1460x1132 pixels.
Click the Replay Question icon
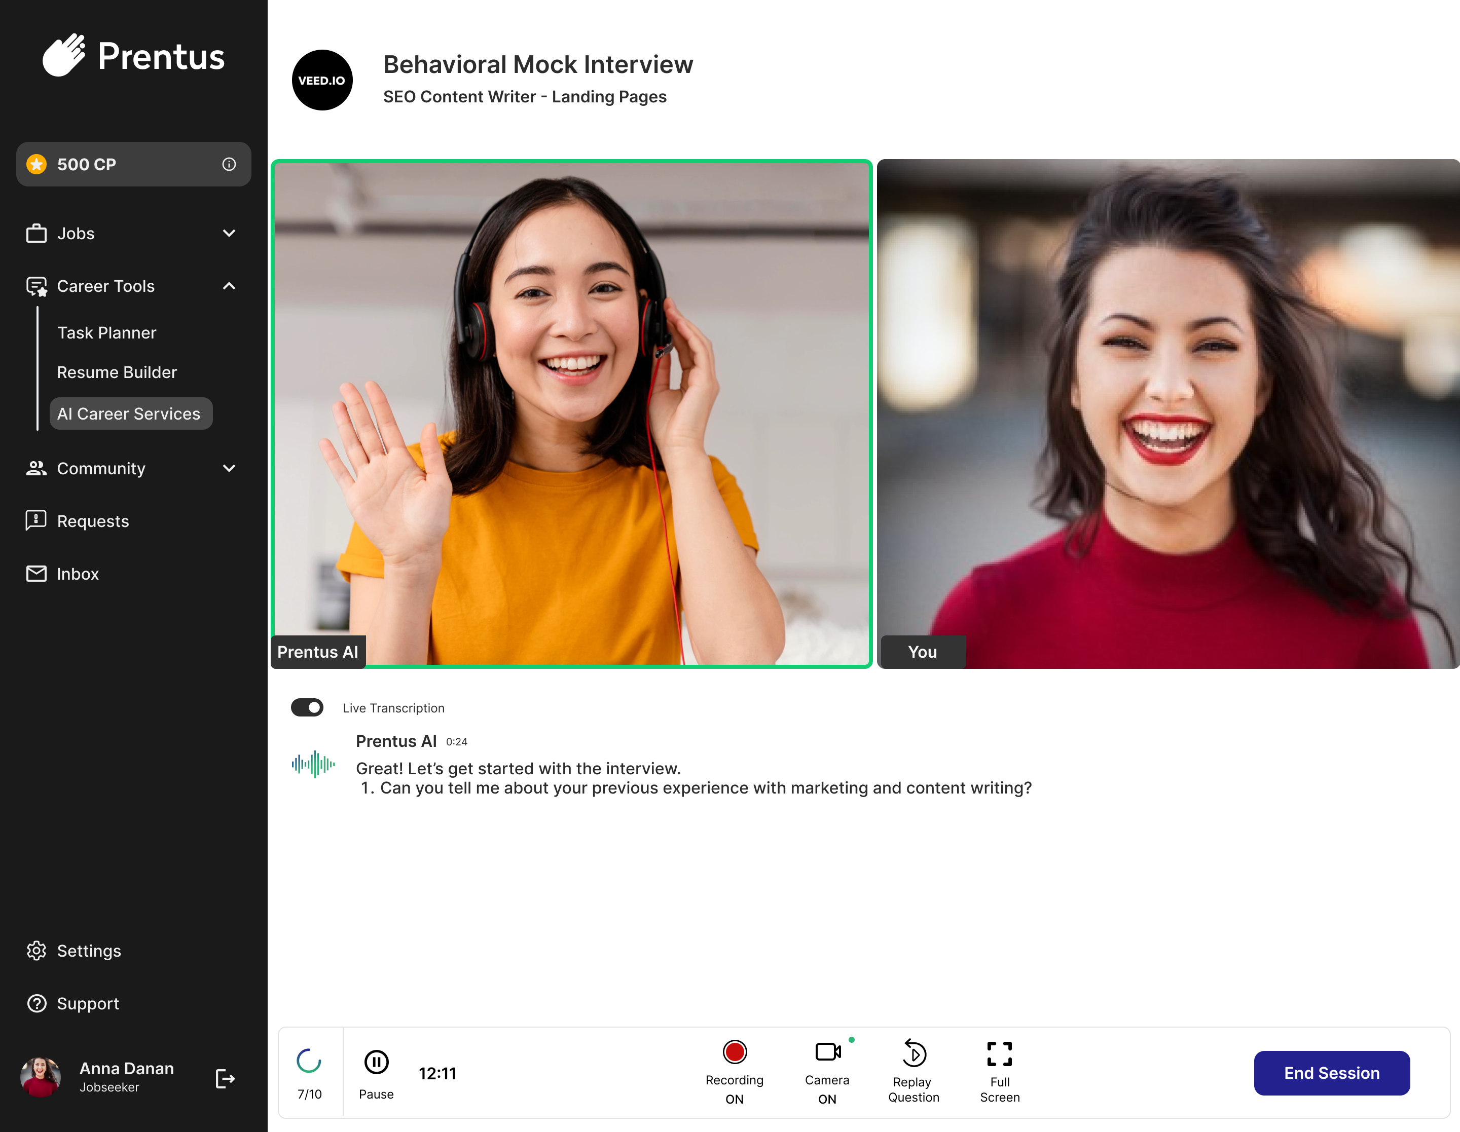[x=914, y=1053]
